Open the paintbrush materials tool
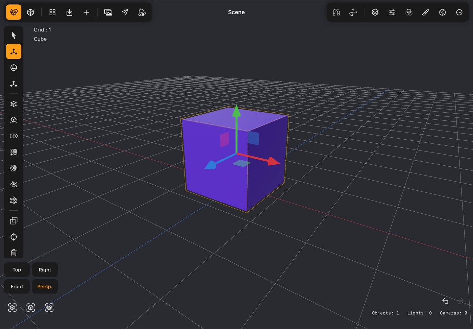This screenshot has width=473, height=329. pos(426,12)
